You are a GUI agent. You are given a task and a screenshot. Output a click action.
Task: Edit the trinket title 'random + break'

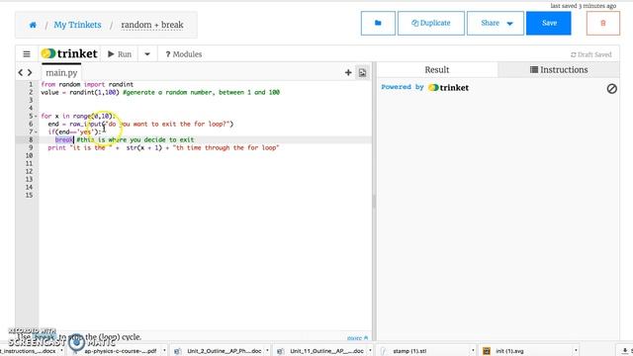click(x=152, y=25)
